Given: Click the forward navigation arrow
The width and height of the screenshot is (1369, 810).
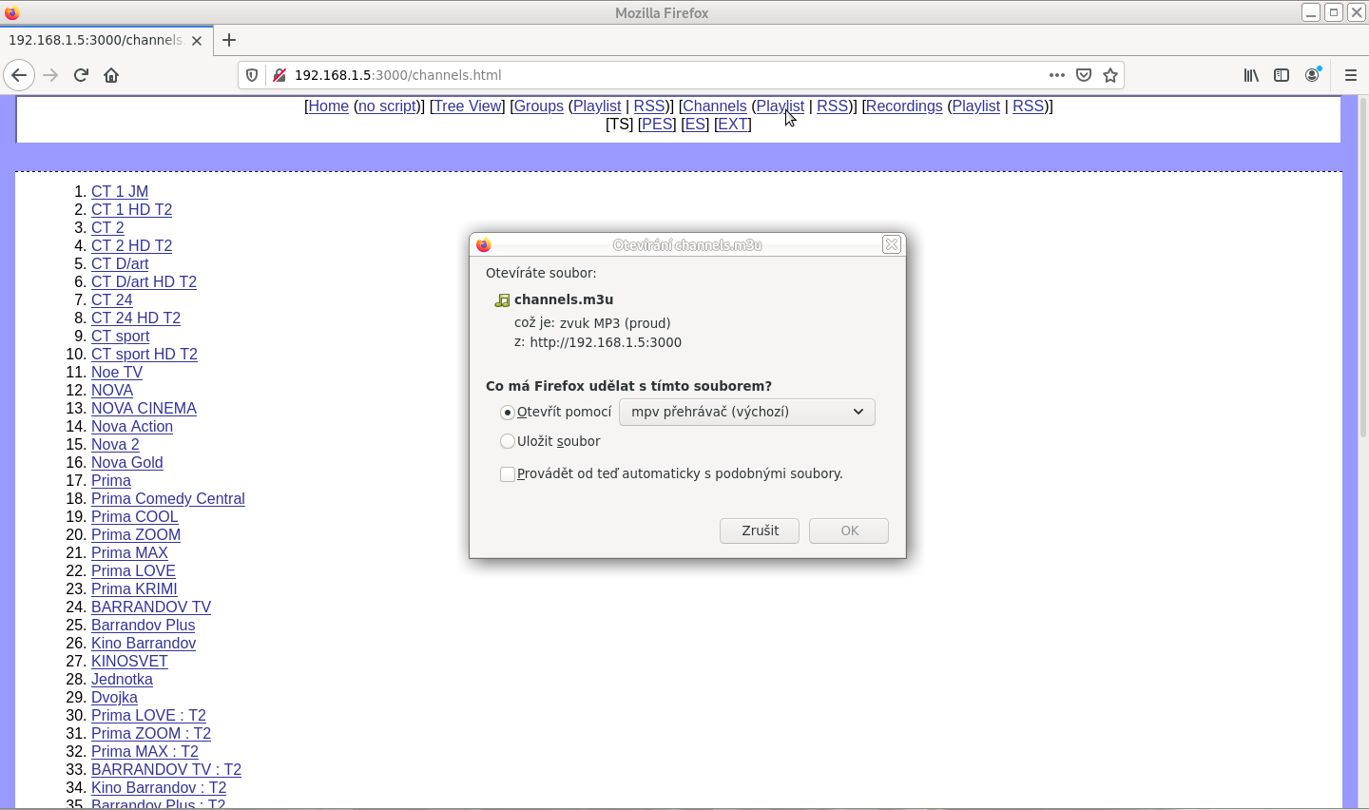Looking at the screenshot, I should (50, 75).
